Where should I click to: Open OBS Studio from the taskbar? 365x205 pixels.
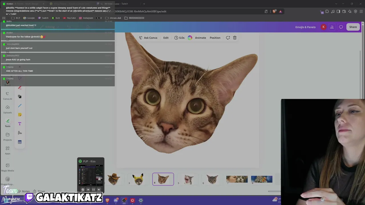coord(124,200)
